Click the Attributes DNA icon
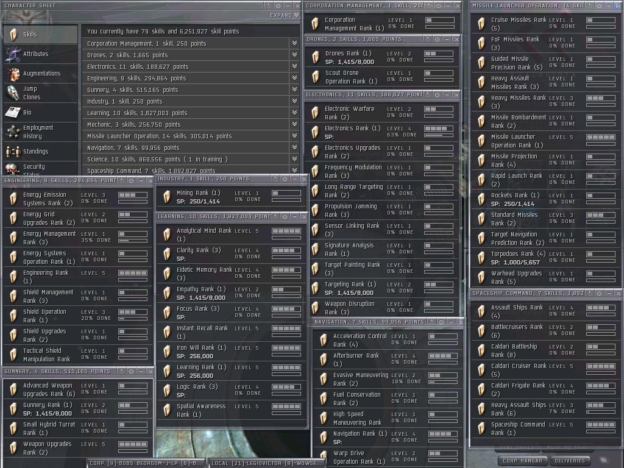Image resolution: width=624 pixels, height=468 pixels. point(13,54)
